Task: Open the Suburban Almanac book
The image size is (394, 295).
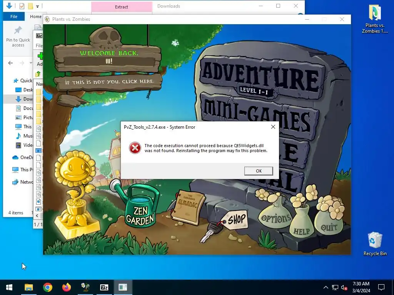Action: [188, 207]
